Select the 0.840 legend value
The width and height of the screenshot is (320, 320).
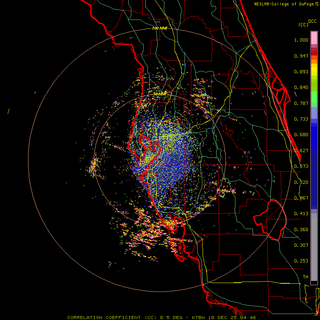tap(301, 87)
